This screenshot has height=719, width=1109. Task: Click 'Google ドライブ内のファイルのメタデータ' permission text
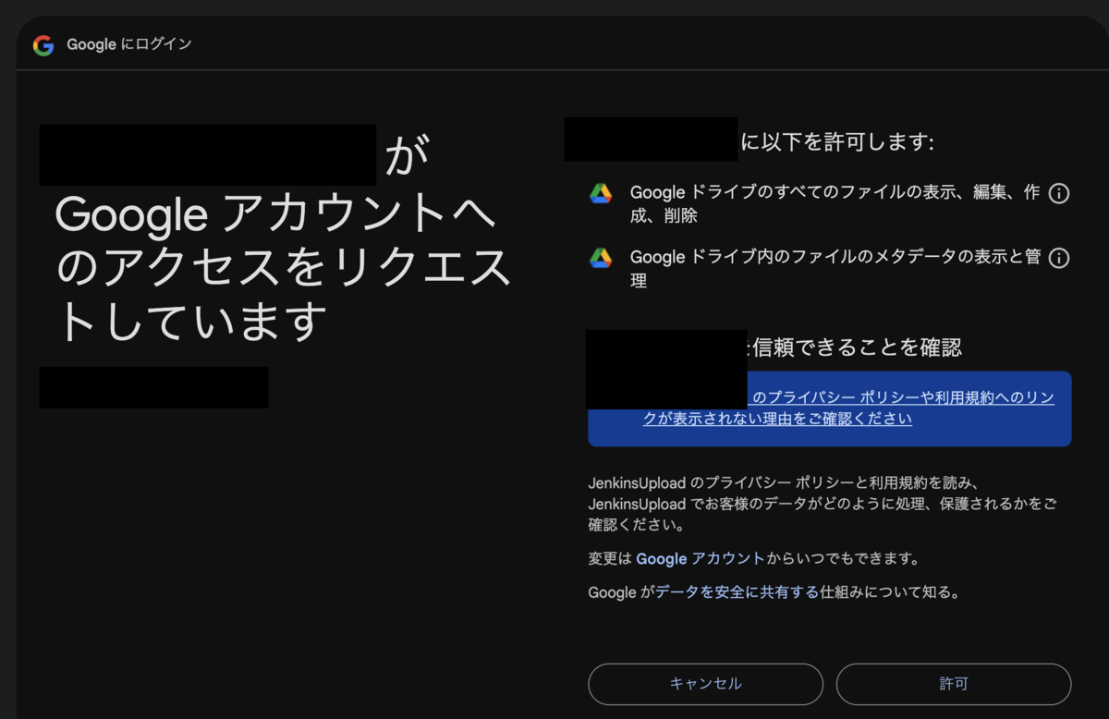coord(835,269)
